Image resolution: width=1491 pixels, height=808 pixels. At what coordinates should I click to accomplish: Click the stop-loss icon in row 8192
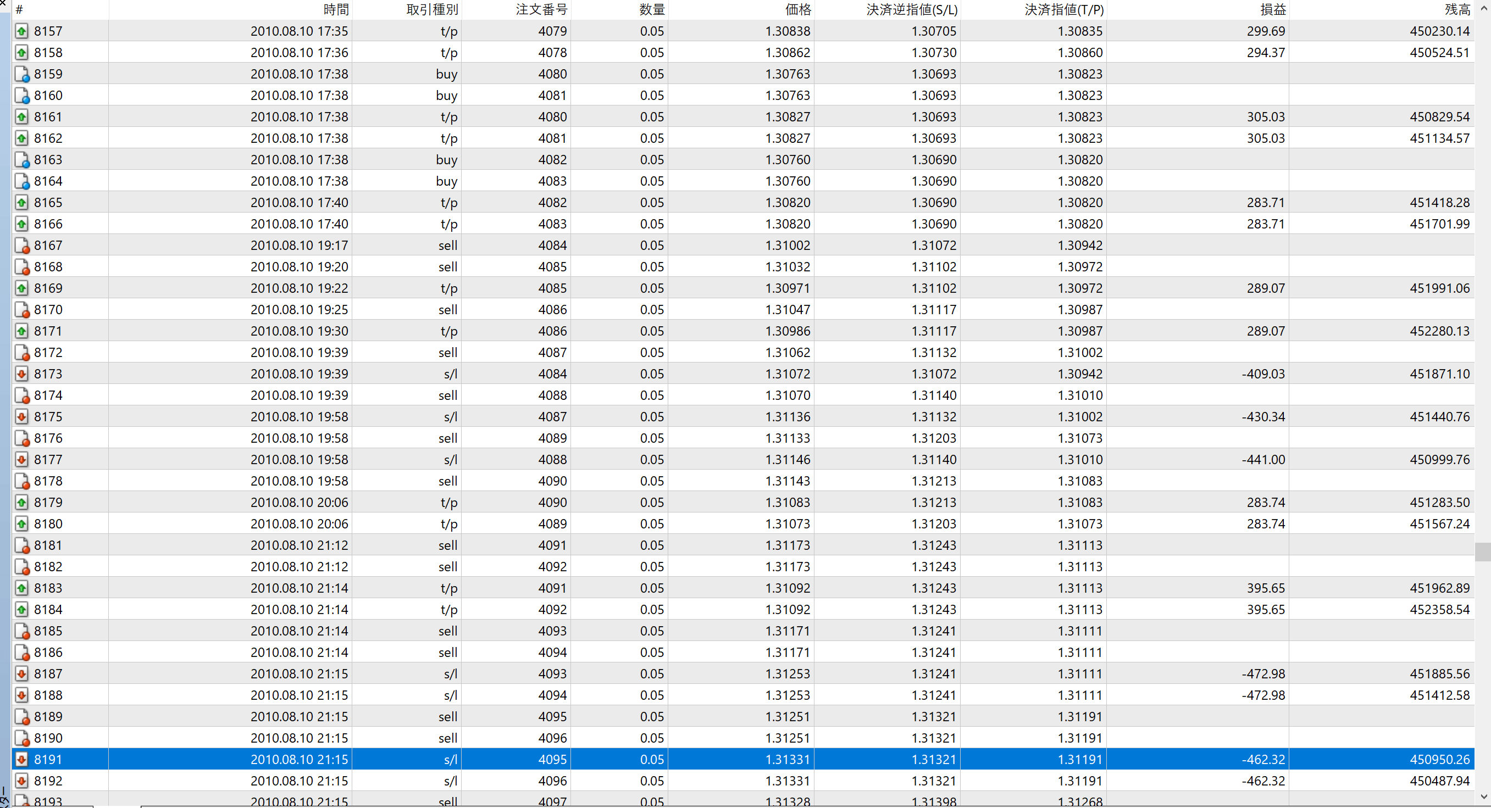[21, 781]
